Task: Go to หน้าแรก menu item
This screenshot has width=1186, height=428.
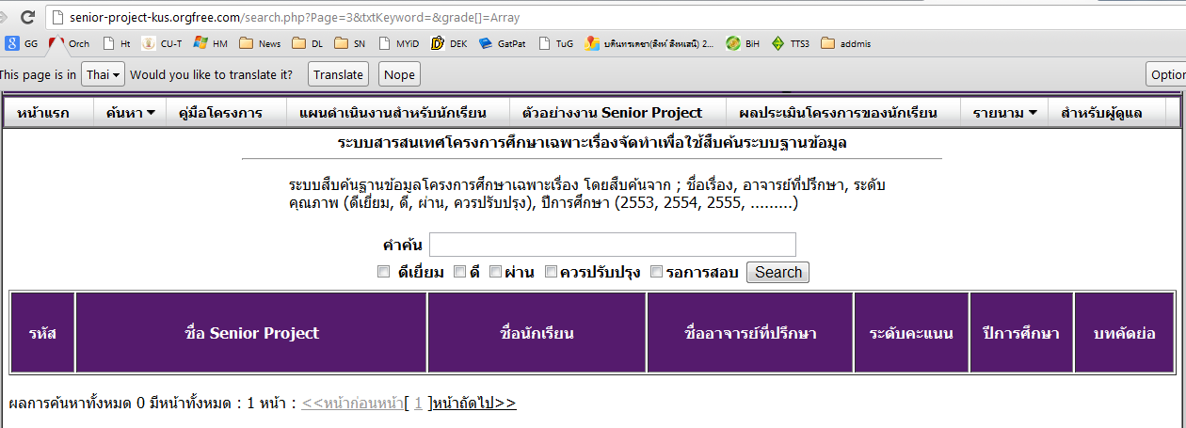Action: coord(42,113)
